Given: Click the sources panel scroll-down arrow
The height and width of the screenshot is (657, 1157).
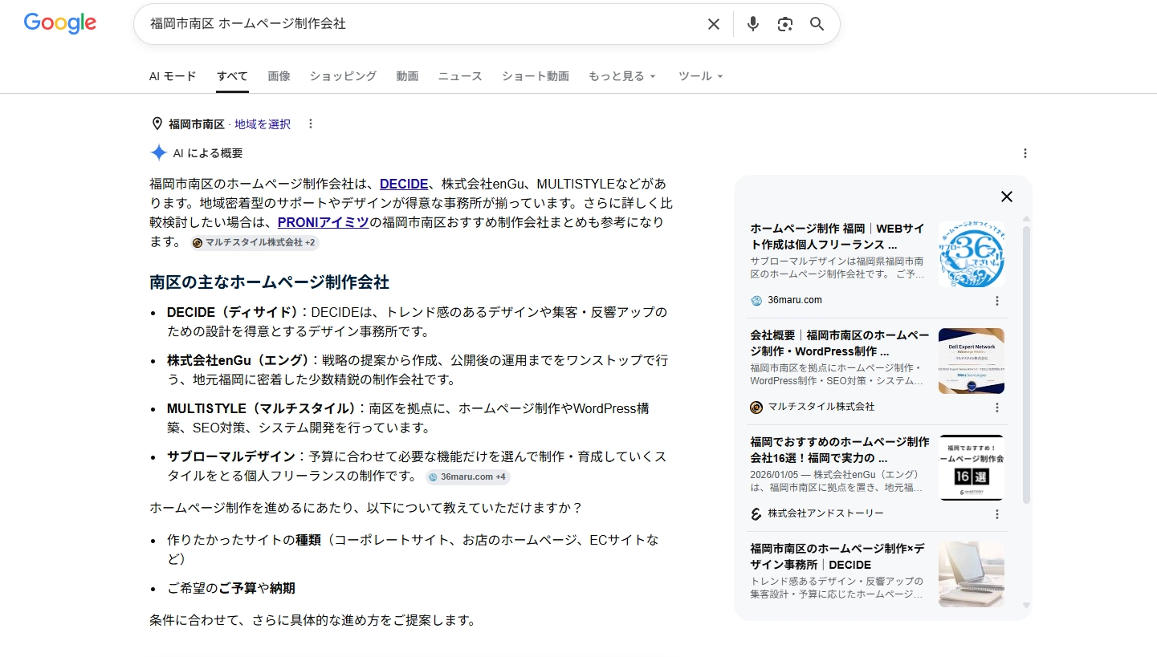Looking at the screenshot, I should tap(1026, 605).
